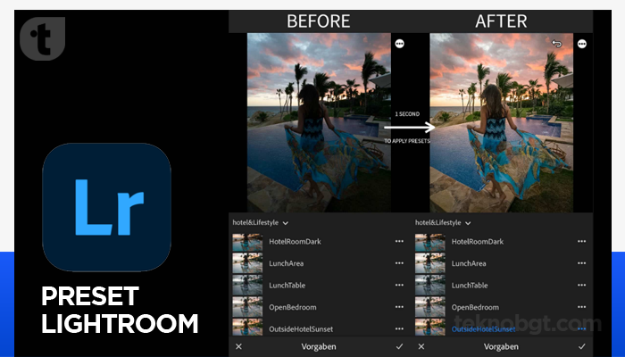Select OutsideHotelSunset preset thumbnail in AFTER panel
Image resolution: width=625 pixels, height=357 pixels.
tap(430, 328)
